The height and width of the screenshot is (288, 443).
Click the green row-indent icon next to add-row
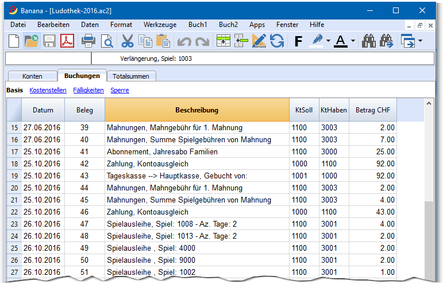[x=241, y=41]
